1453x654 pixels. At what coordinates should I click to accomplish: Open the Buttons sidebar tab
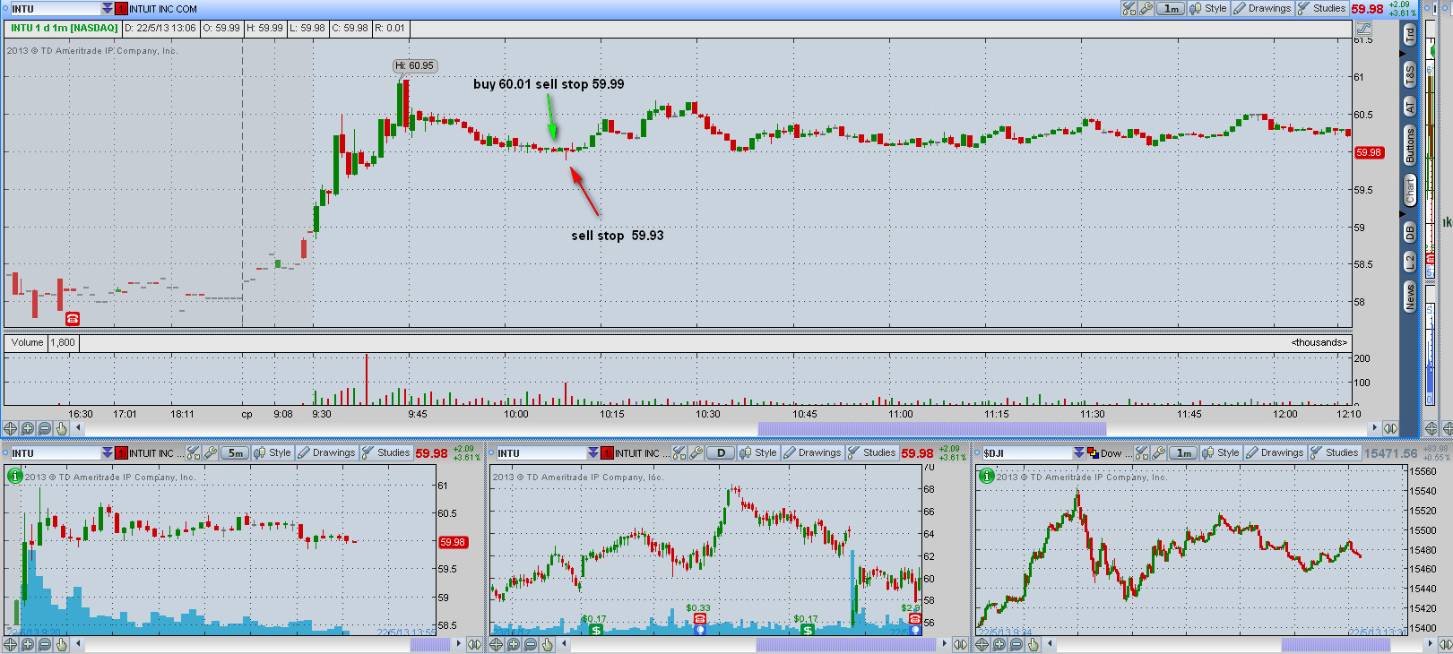[x=1410, y=144]
